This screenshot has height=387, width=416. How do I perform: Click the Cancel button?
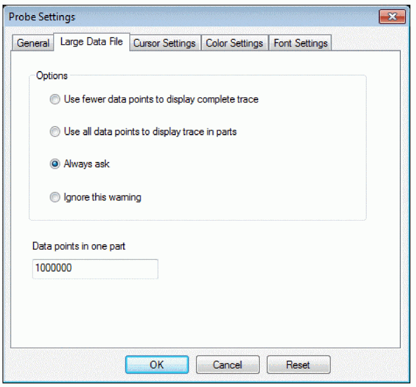(x=228, y=365)
